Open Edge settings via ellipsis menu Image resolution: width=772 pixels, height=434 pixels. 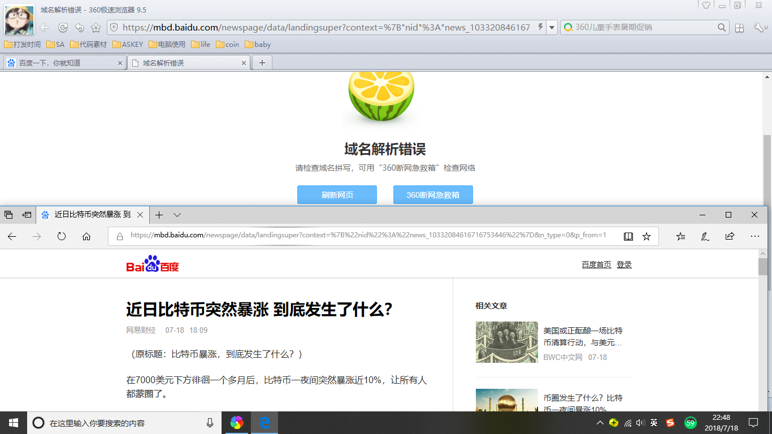pyautogui.click(x=754, y=236)
